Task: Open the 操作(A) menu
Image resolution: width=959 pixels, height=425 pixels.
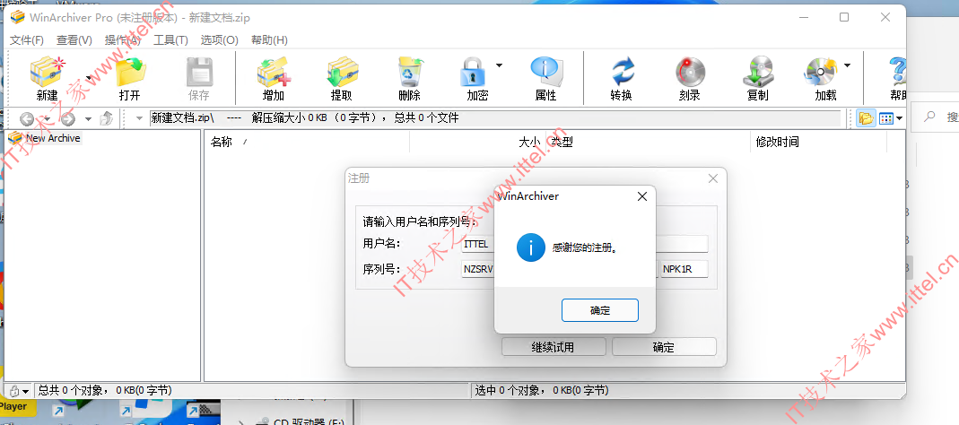Action: tap(122, 39)
